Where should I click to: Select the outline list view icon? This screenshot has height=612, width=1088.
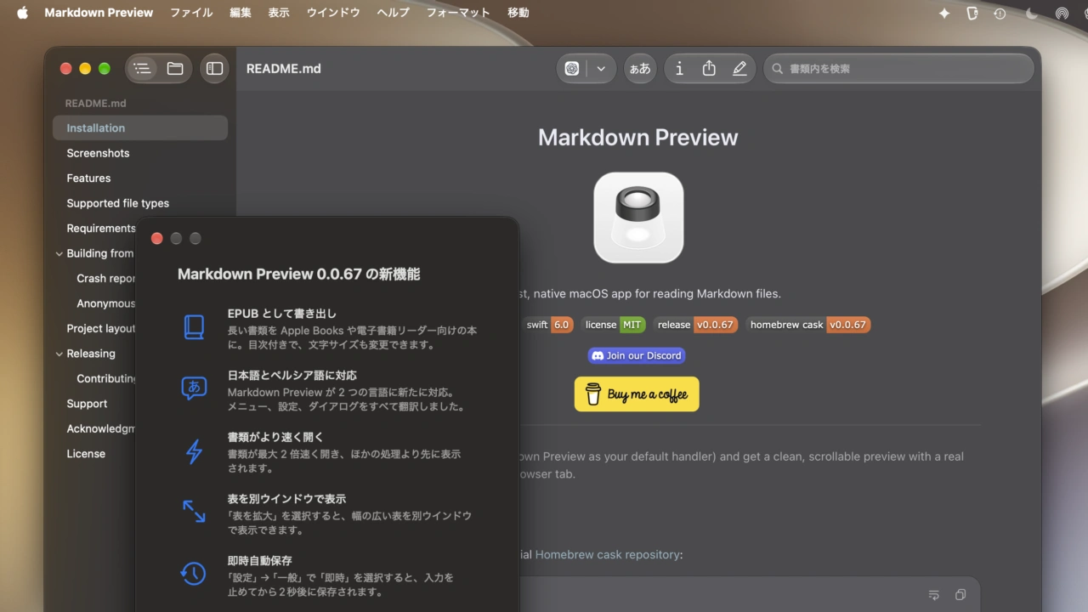[142, 69]
